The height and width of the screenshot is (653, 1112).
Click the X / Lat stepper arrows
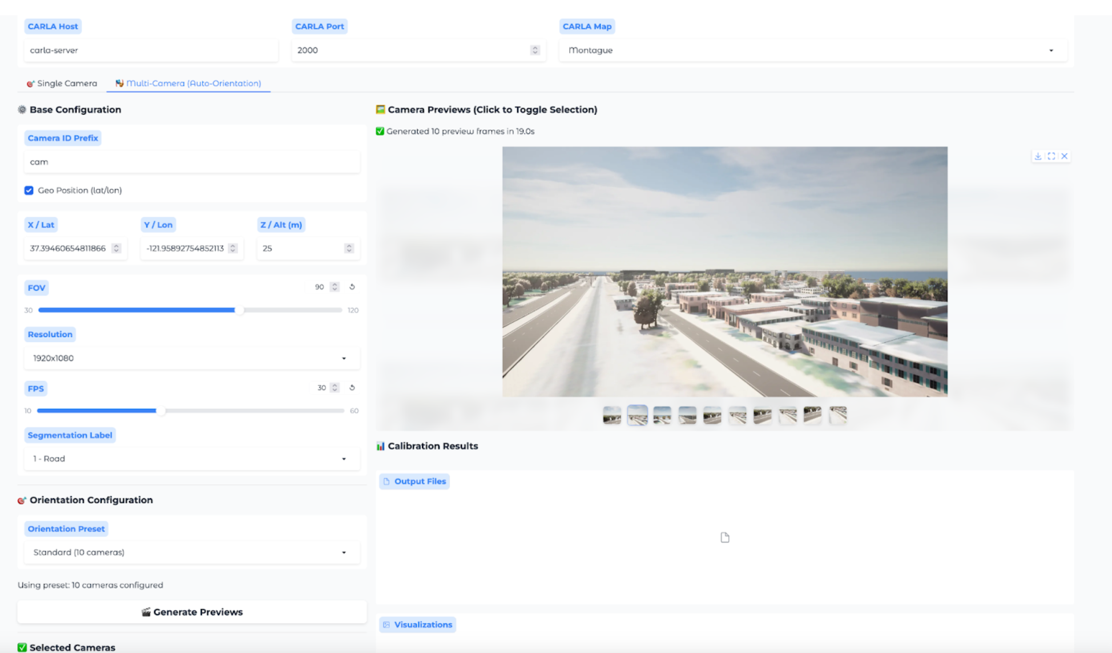pos(116,248)
